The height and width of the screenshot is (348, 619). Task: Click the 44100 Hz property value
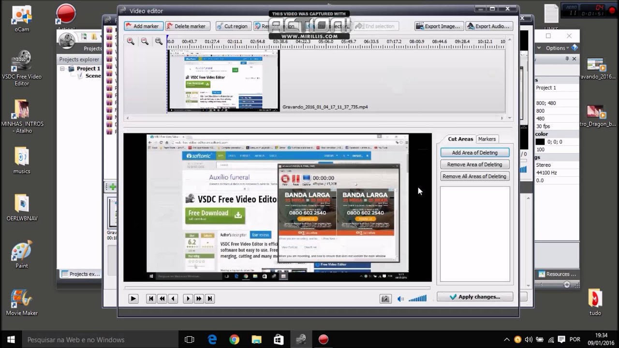coord(546,173)
